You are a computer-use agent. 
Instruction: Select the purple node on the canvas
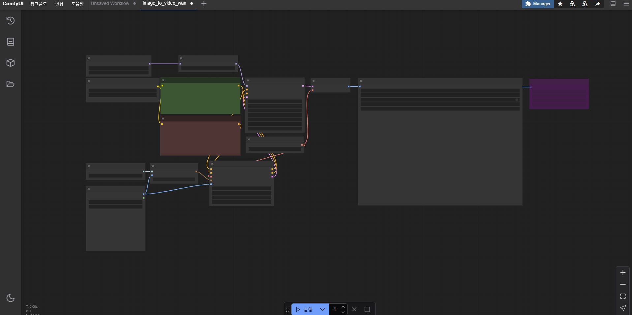coord(559,94)
